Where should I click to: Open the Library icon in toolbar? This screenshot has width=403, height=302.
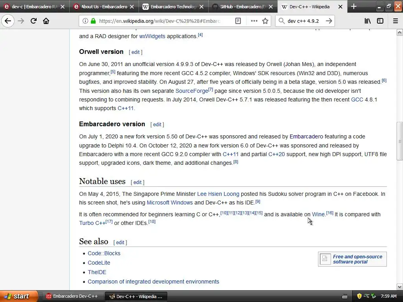[x=368, y=21]
